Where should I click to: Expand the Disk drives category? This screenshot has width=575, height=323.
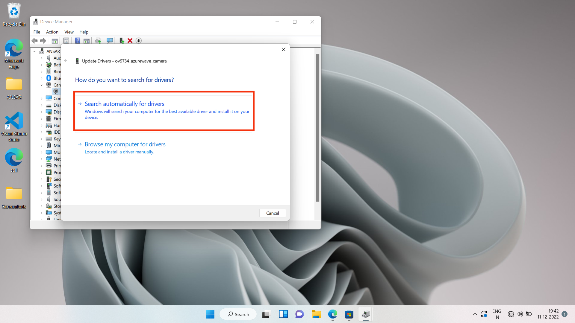(42, 105)
